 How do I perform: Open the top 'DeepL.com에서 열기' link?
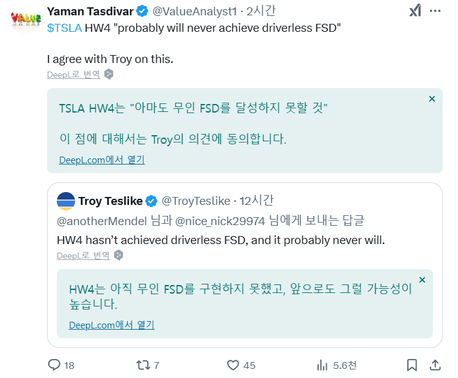pos(102,160)
